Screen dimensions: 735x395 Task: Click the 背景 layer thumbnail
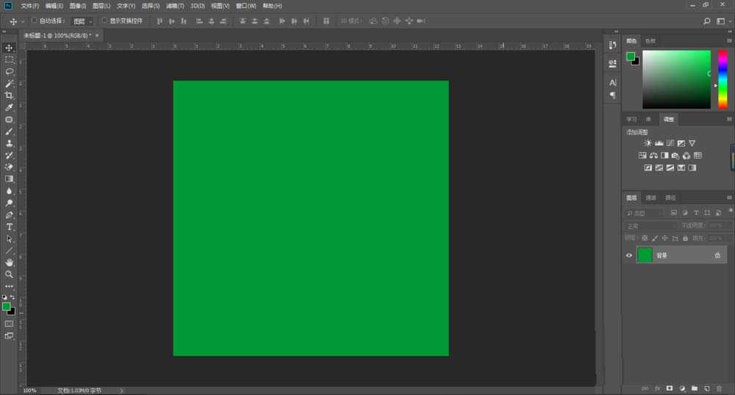[645, 256]
